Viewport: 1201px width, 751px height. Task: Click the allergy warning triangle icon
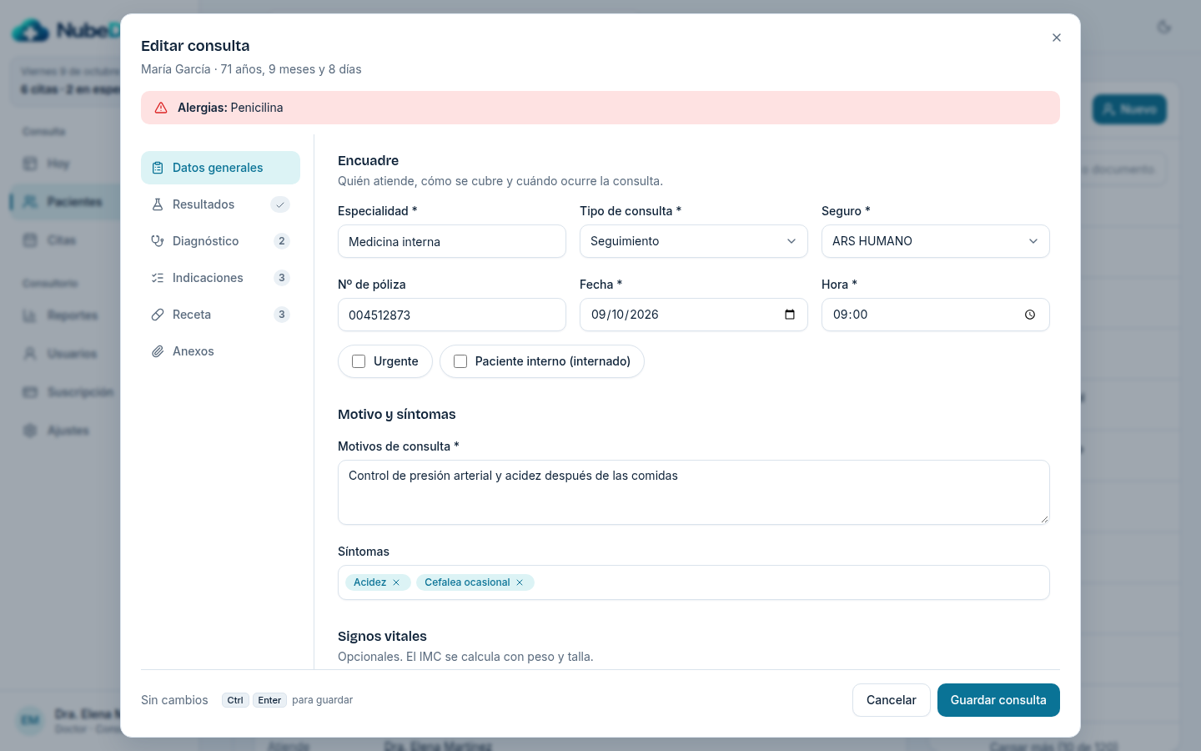161,108
